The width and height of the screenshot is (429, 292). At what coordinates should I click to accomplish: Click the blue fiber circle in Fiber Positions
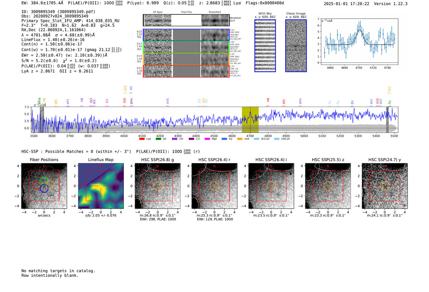point(44,189)
